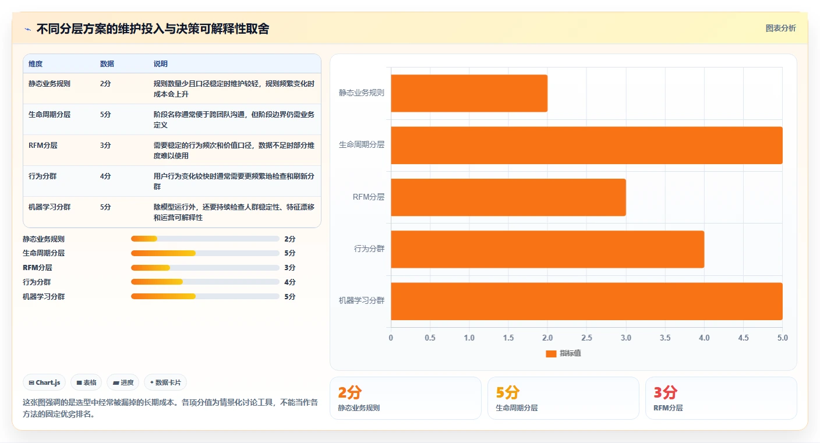This screenshot has width=820, height=443.
Task: Click the 4.5 x-axis tick label
Action: tap(743, 338)
